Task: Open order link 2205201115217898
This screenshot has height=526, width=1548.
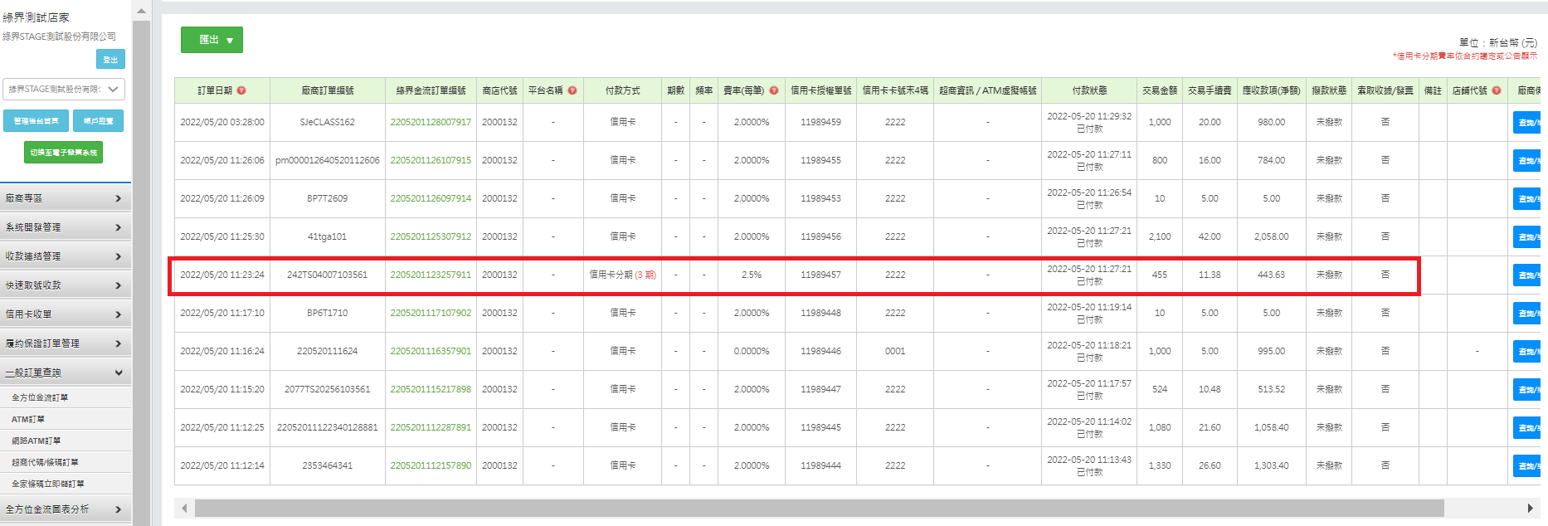Action: click(431, 389)
